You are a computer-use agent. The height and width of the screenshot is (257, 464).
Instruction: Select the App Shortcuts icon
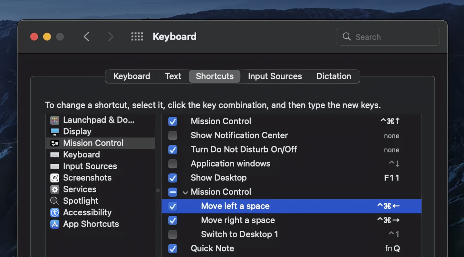(55, 224)
